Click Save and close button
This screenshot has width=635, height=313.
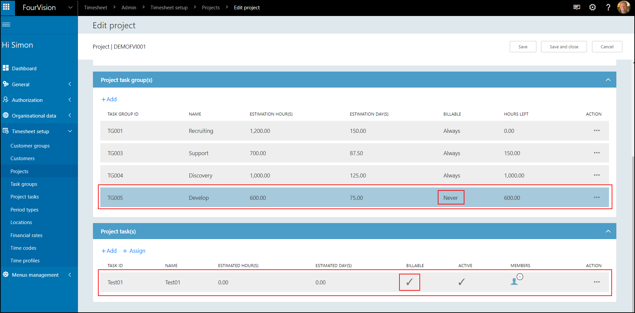tap(564, 47)
